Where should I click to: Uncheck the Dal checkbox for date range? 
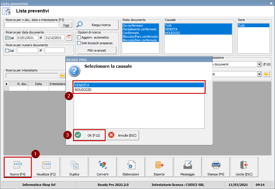pos(7,37)
